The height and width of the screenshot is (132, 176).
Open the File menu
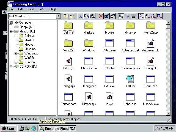point(12,9)
